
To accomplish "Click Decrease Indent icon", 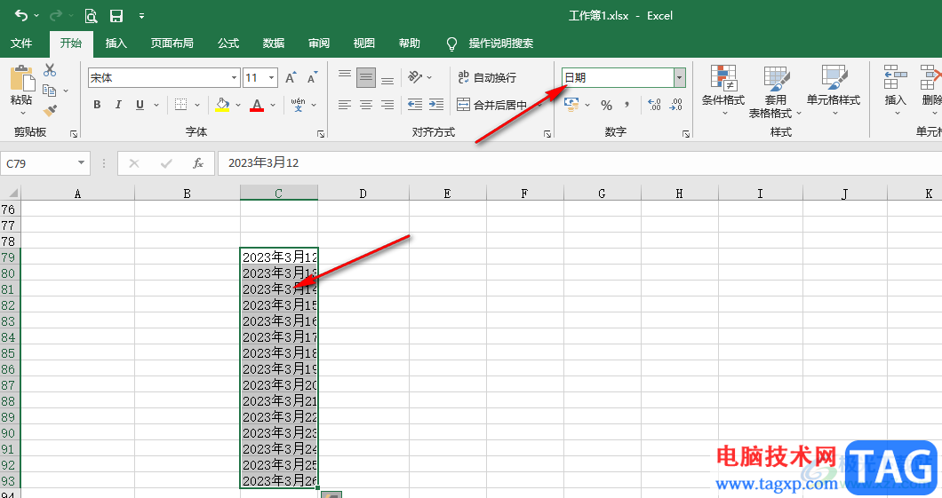I will point(415,105).
